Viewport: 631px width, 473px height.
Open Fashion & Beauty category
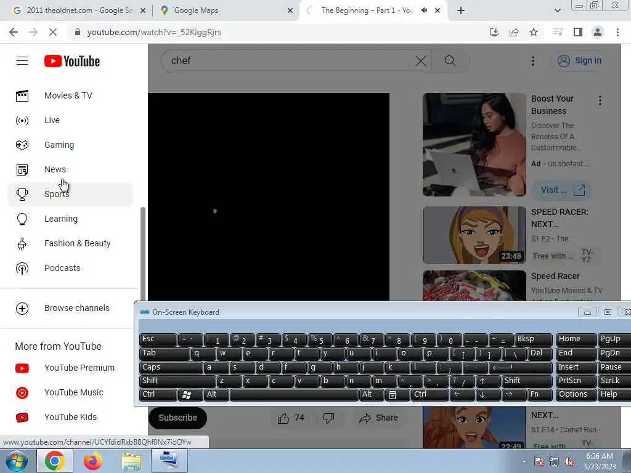(70, 243)
